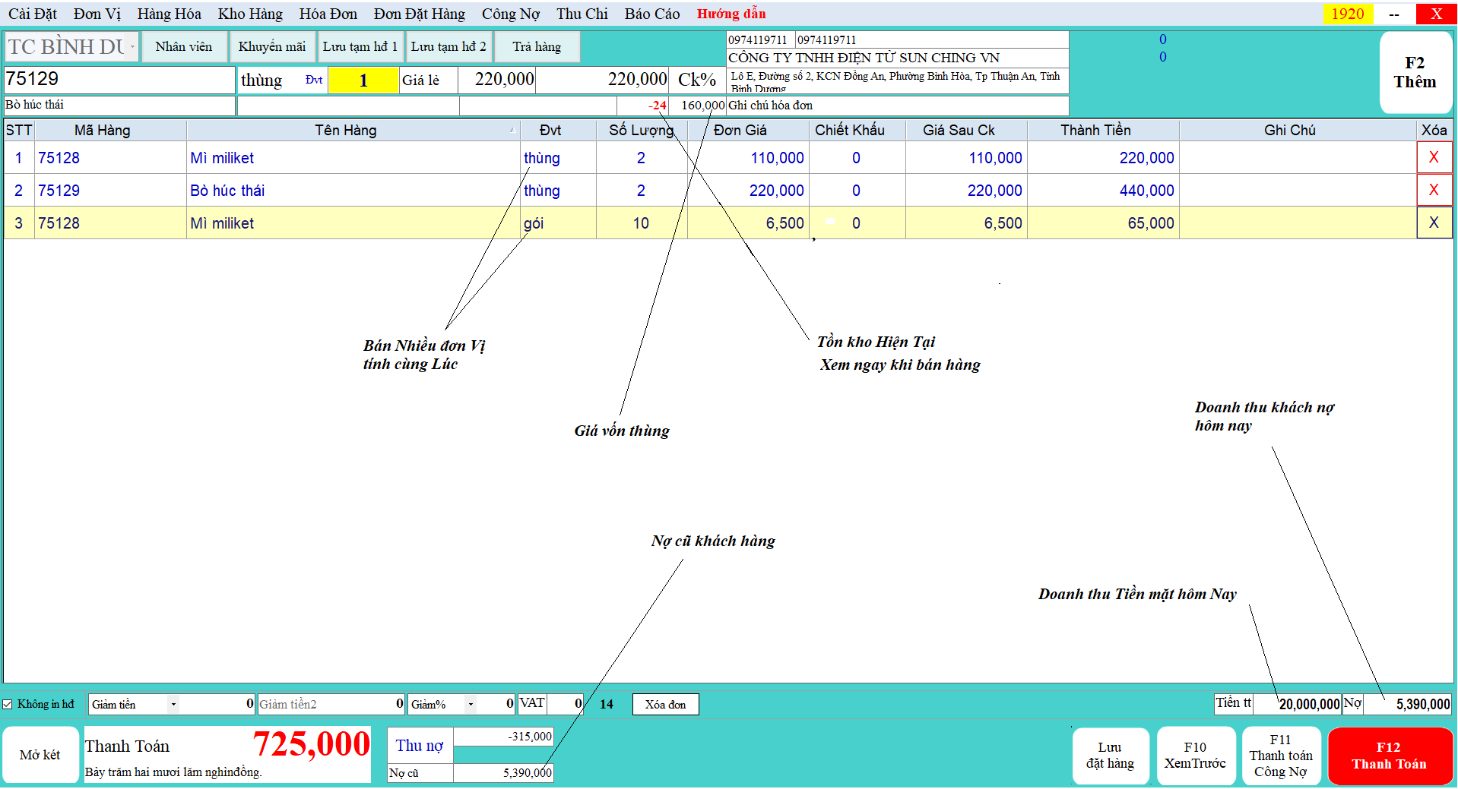1458x789 pixels.
Task: Open the Đơn Đặt Hàng menu
Action: (420, 14)
